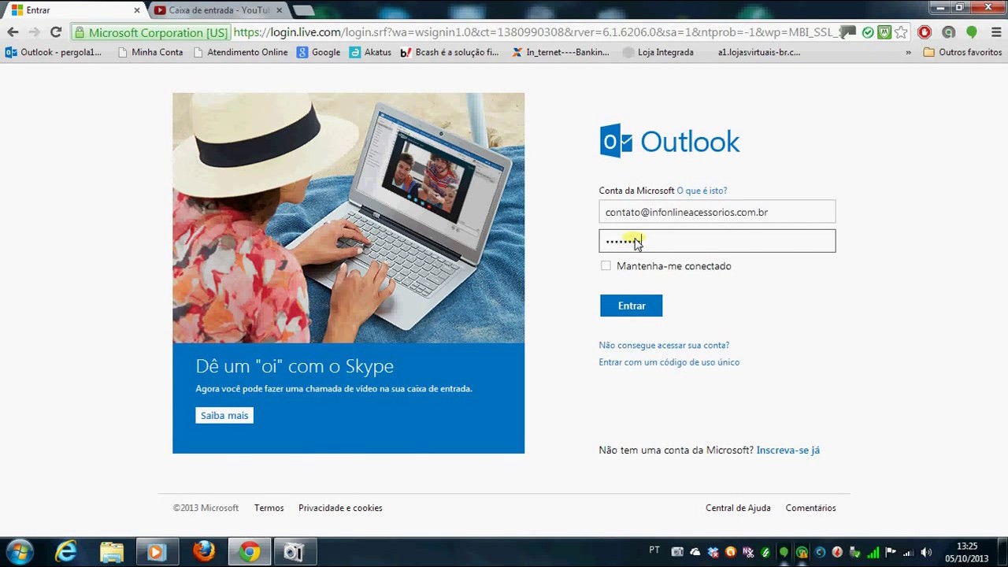Click the OneNote clipper tray icon
1008x567 pixels.
click(x=749, y=552)
